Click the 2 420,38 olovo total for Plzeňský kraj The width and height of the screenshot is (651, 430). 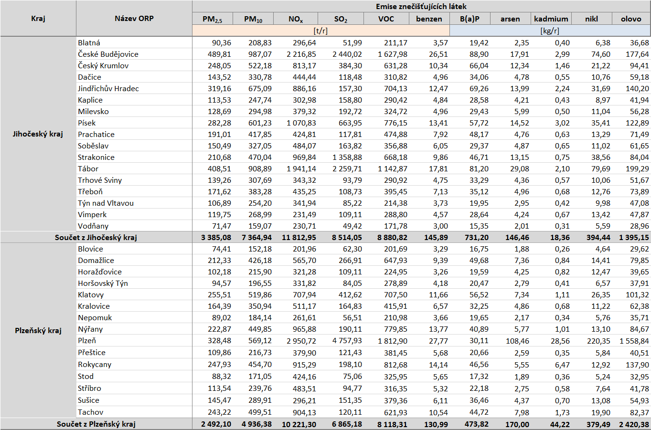(x=634, y=424)
